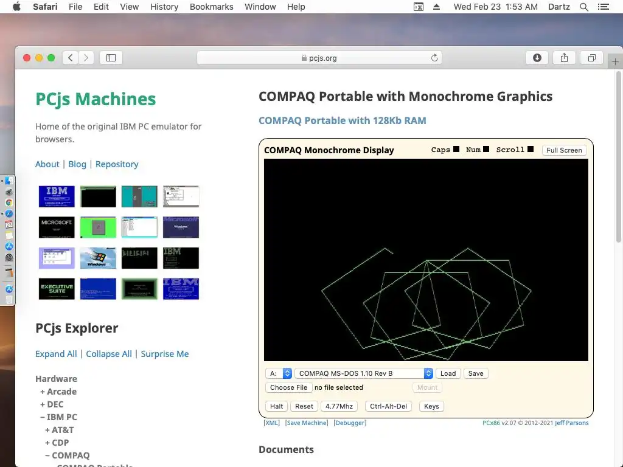623x467 pixels.
Task: Go back with Safari's back arrow
Action: tap(71, 58)
